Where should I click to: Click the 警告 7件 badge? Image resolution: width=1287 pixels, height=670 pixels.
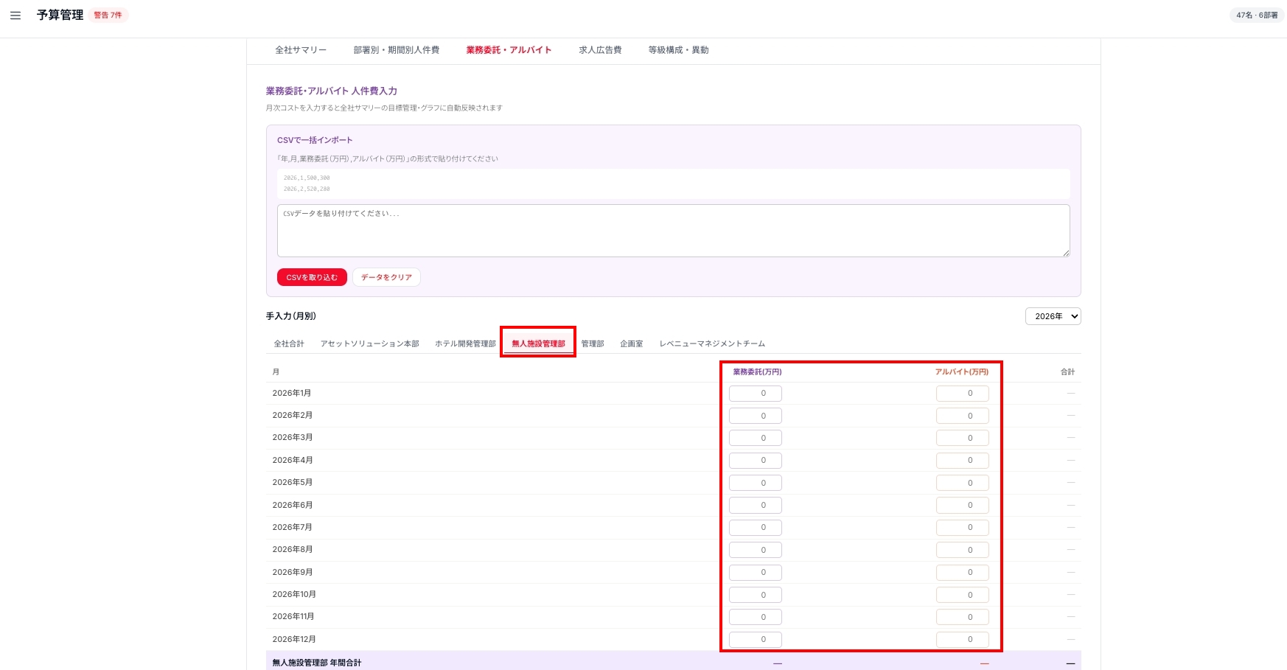point(108,15)
